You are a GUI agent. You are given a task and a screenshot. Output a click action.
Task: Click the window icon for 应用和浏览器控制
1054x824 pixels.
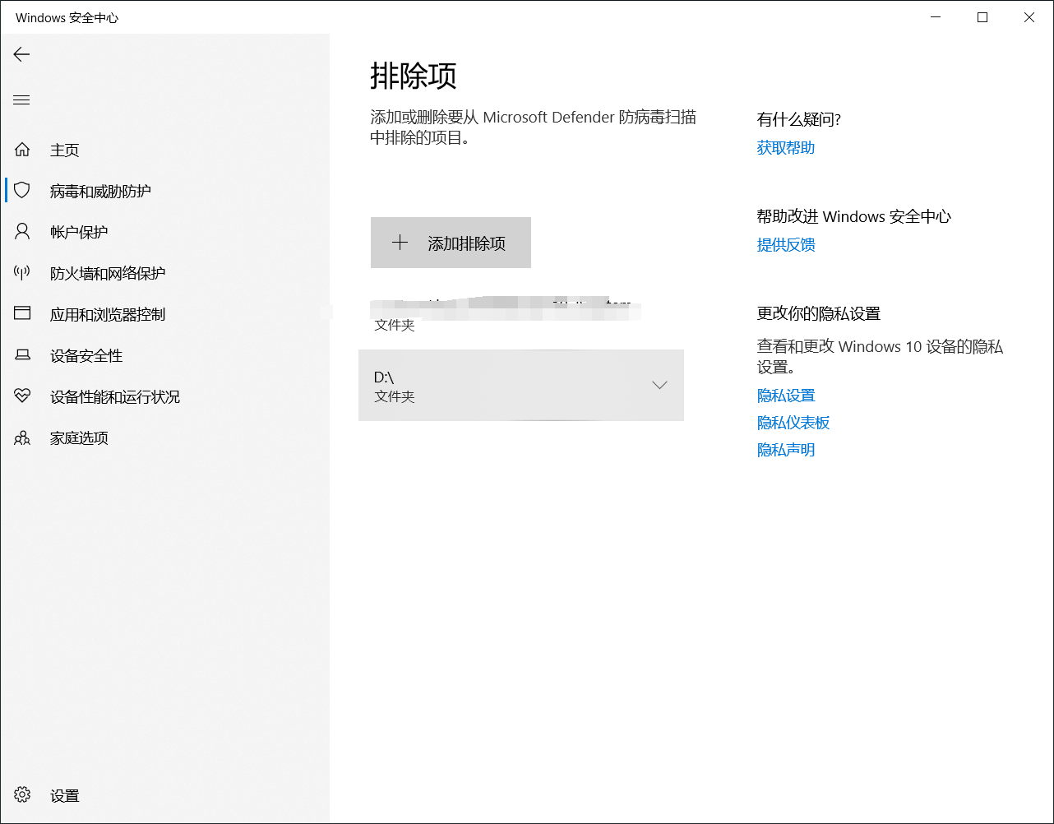pos(22,313)
